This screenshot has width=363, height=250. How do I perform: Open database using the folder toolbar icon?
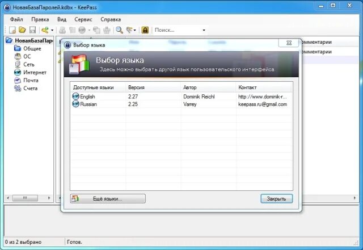point(22,30)
